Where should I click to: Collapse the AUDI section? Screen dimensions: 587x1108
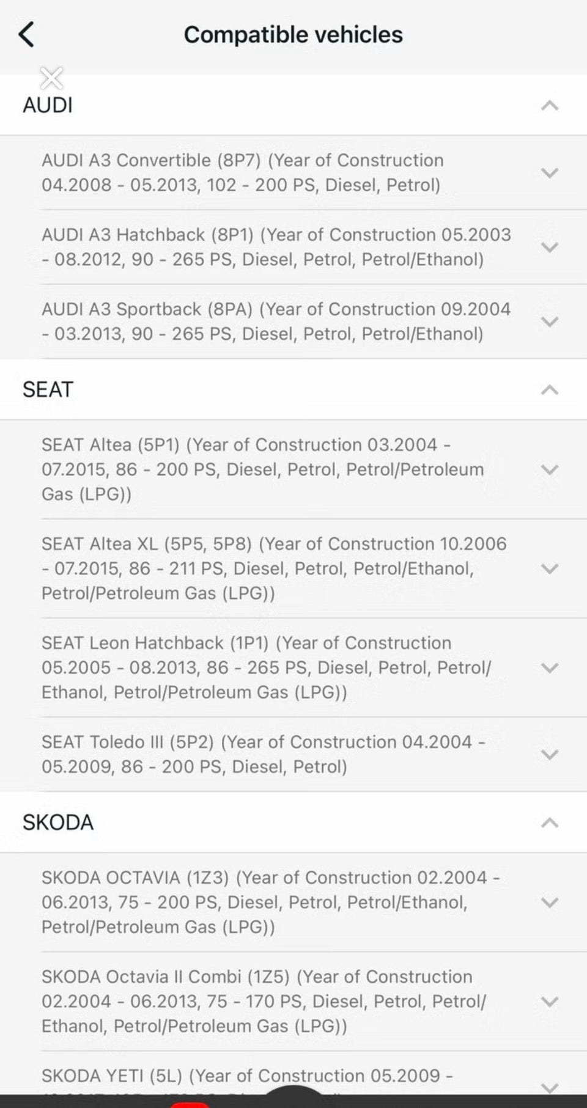(x=550, y=105)
